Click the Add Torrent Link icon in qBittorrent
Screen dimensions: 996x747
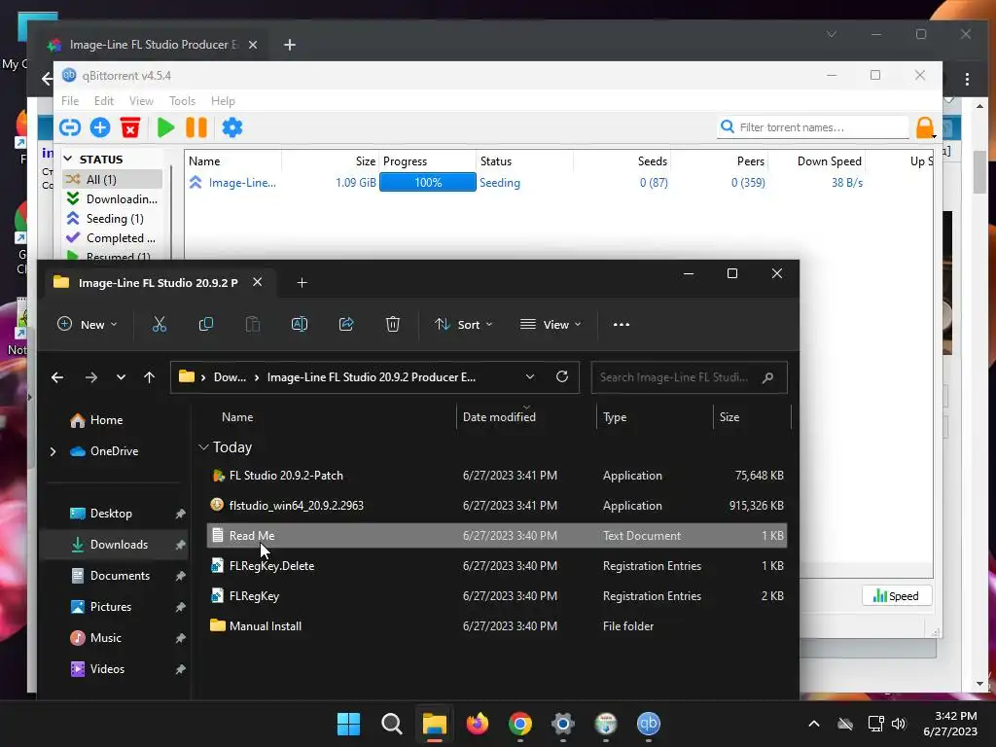point(70,127)
